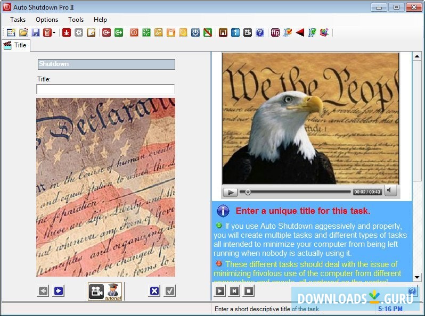Click the red bullet beside 'These different tasks'
Screen dimensions: 425x316
pos(219,263)
